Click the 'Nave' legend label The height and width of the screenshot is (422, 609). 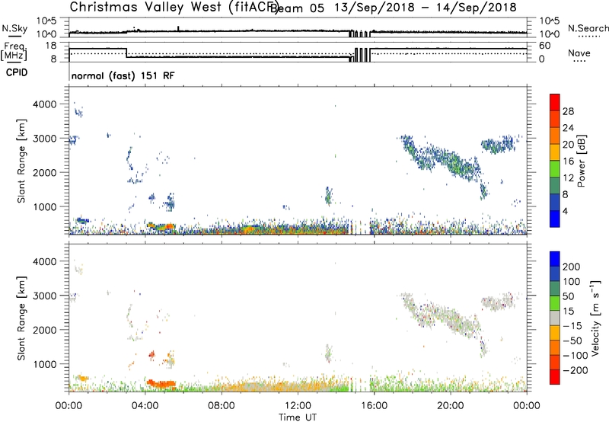pos(579,53)
